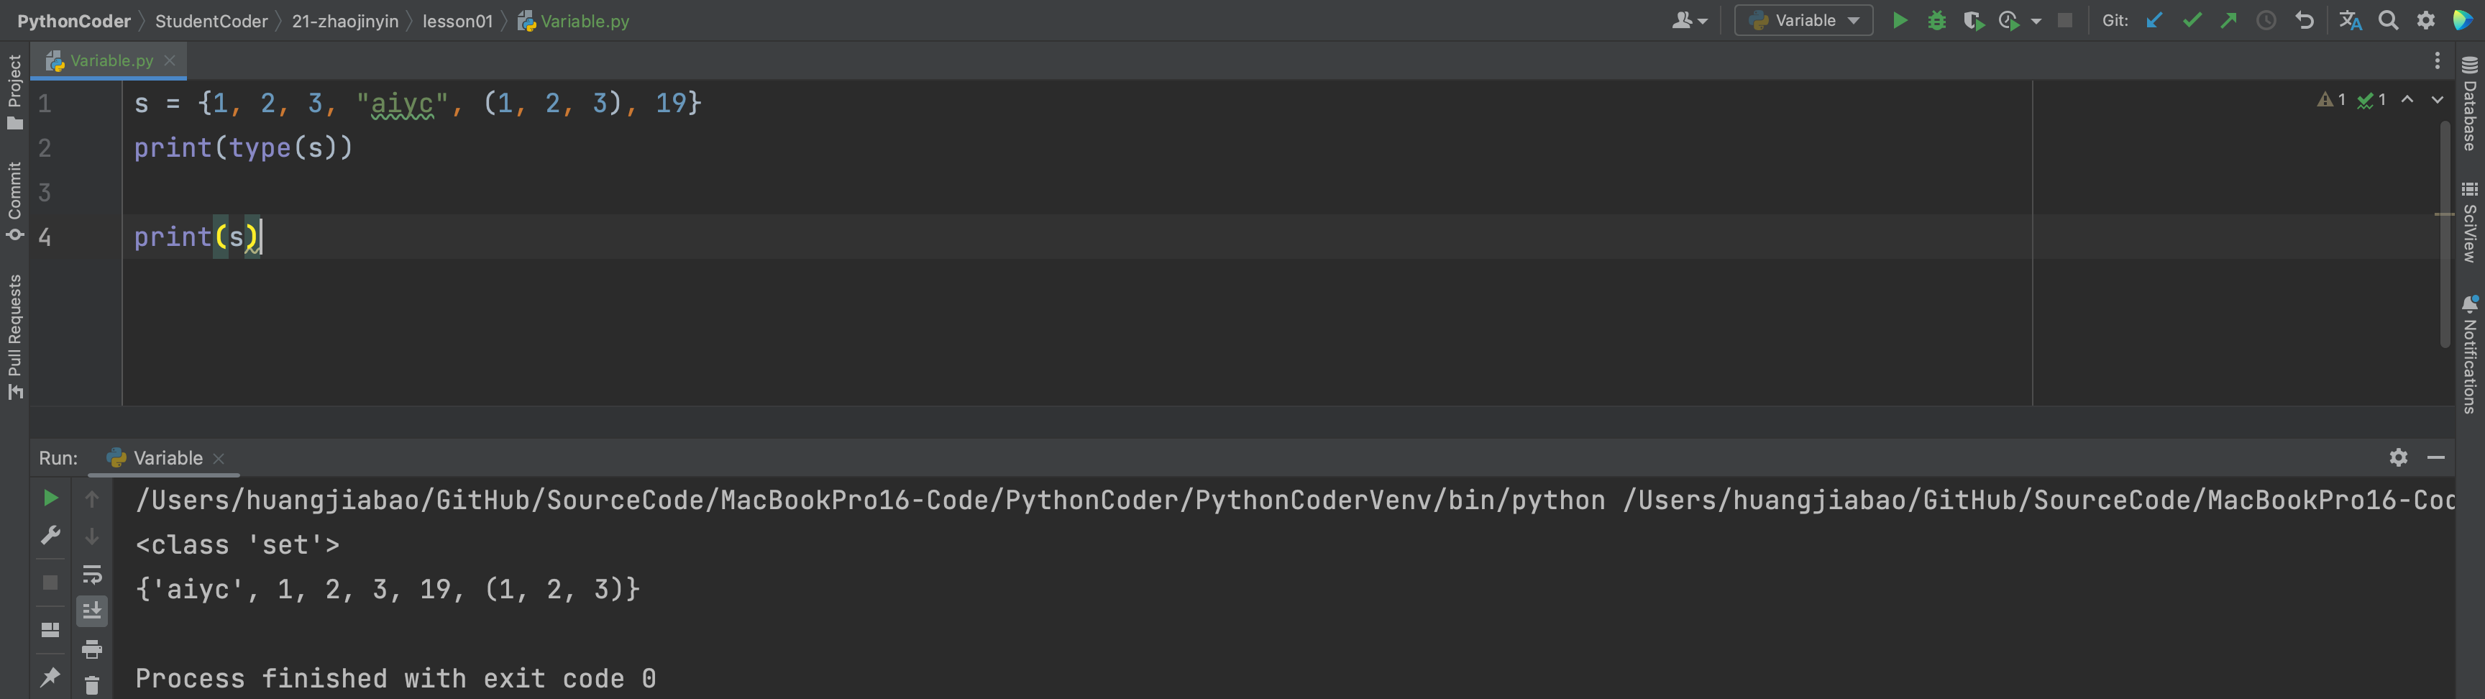Pin the Run tab
This screenshot has height=699, width=2485.
click(x=50, y=676)
